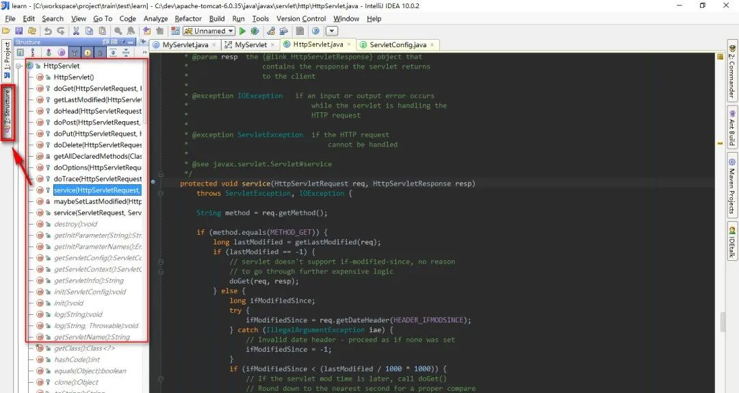Hide the Structure panel with its minimize icon
The height and width of the screenshot is (393, 739).
pyautogui.click(x=131, y=42)
